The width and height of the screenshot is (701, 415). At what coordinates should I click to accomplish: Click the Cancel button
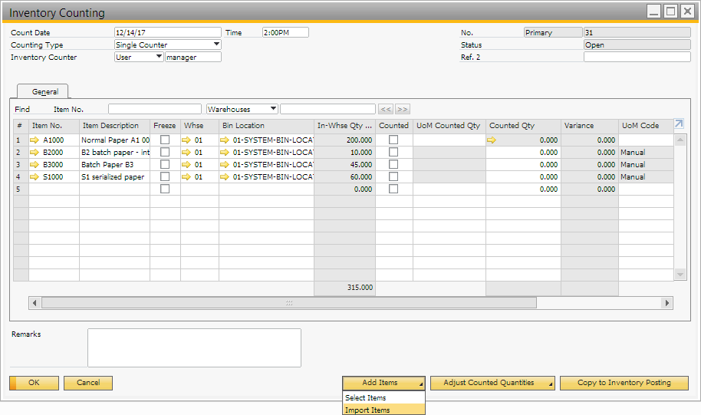point(88,383)
